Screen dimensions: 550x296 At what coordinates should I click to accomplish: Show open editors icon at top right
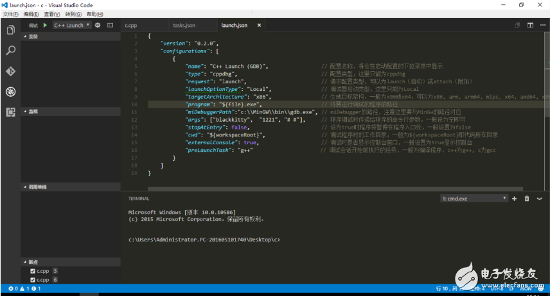coord(517,25)
